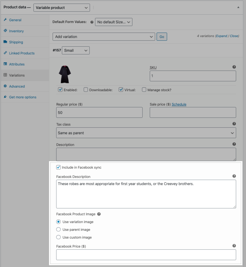The width and height of the screenshot is (246, 267).
Task: Click the Inventory tab tag icon
Action: click(x=5, y=31)
